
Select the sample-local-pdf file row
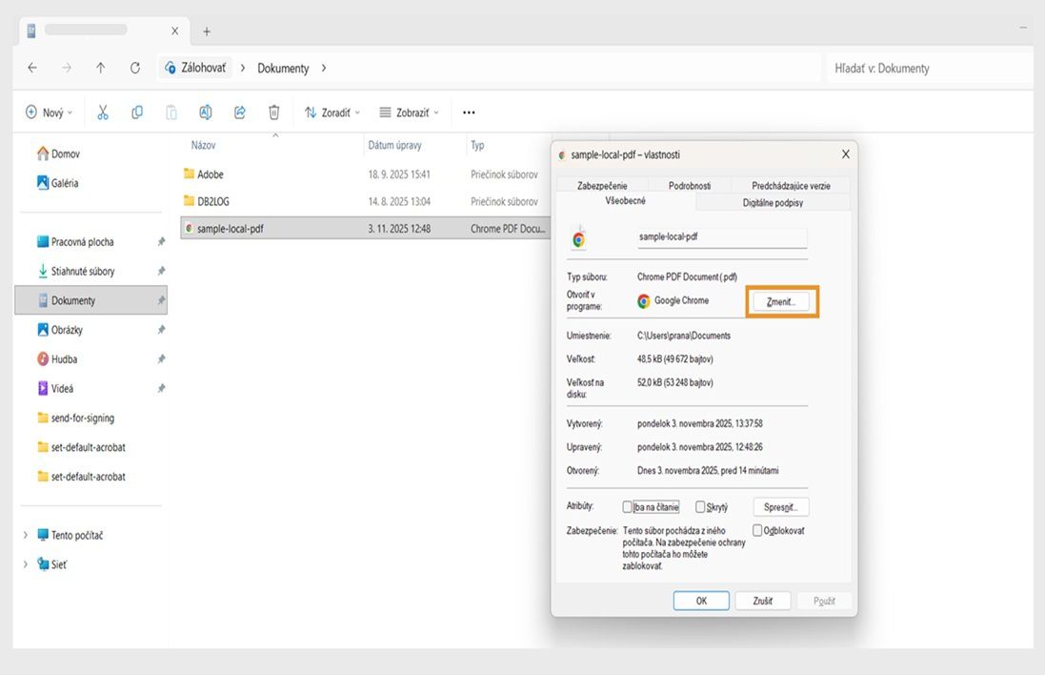[365, 228]
